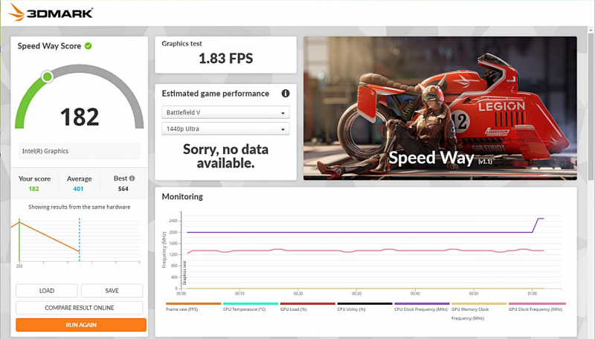The image size is (595, 339).
Task: Open the Estimated game performance info icon
Action: [285, 94]
